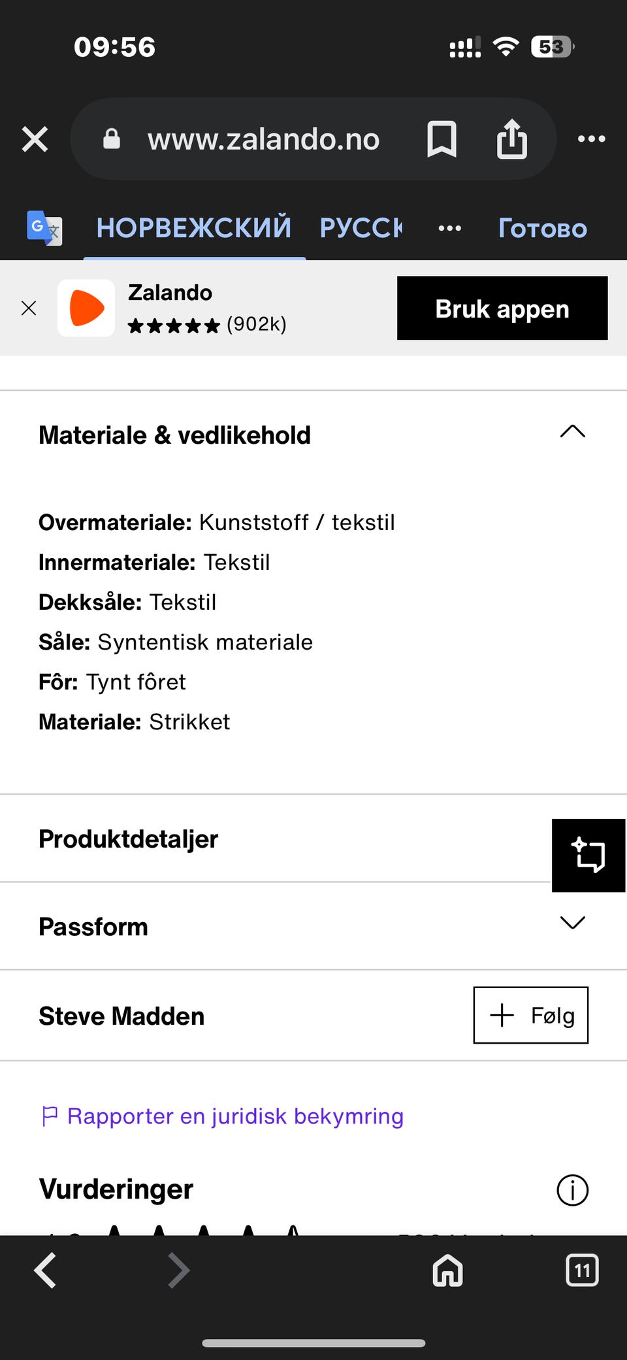Image resolution: width=627 pixels, height=1360 pixels.
Task: Follow the Steve Madden brand
Action: pos(530,1016)
